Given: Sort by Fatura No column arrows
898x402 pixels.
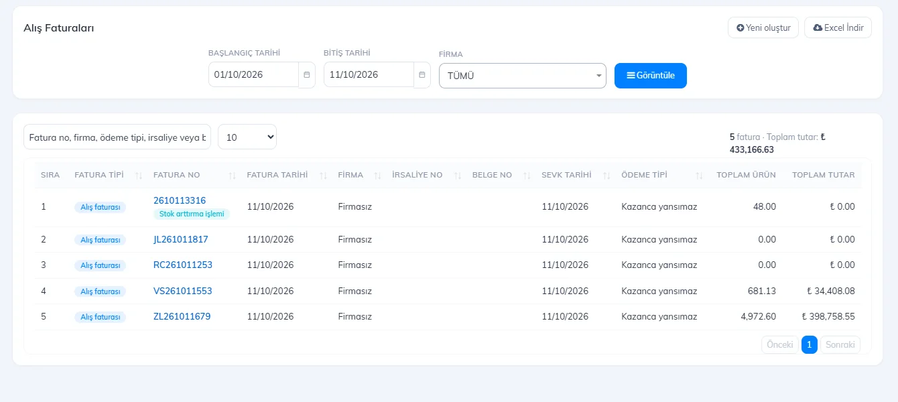Looking at the screenshot, I should (232, 176).
